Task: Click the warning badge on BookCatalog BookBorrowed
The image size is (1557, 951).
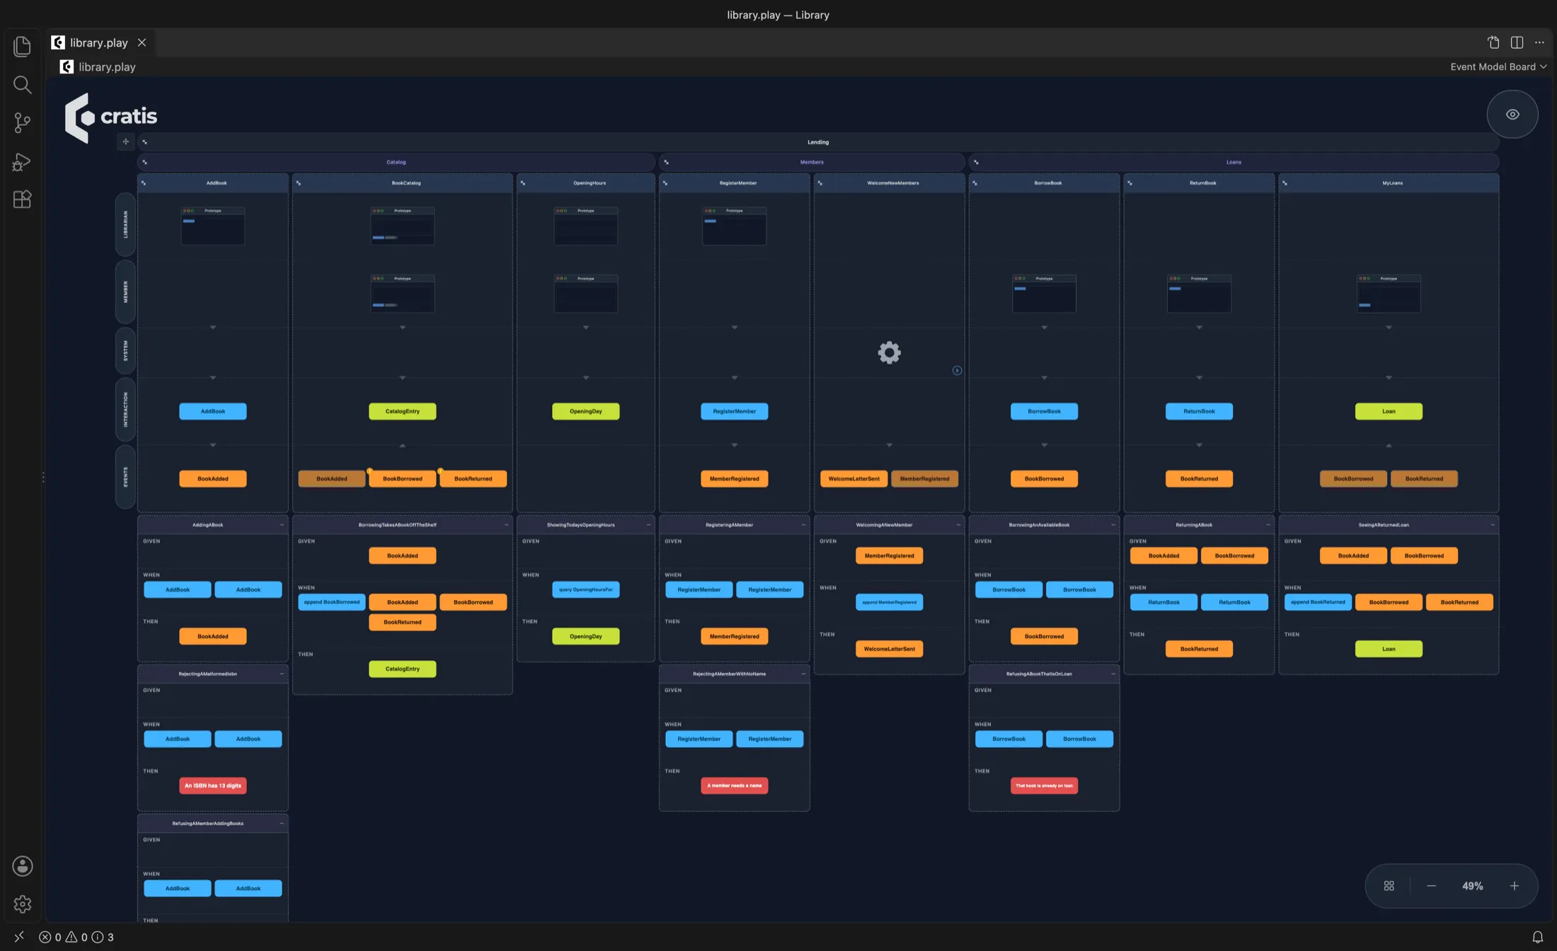Action: tap(369, 471)
